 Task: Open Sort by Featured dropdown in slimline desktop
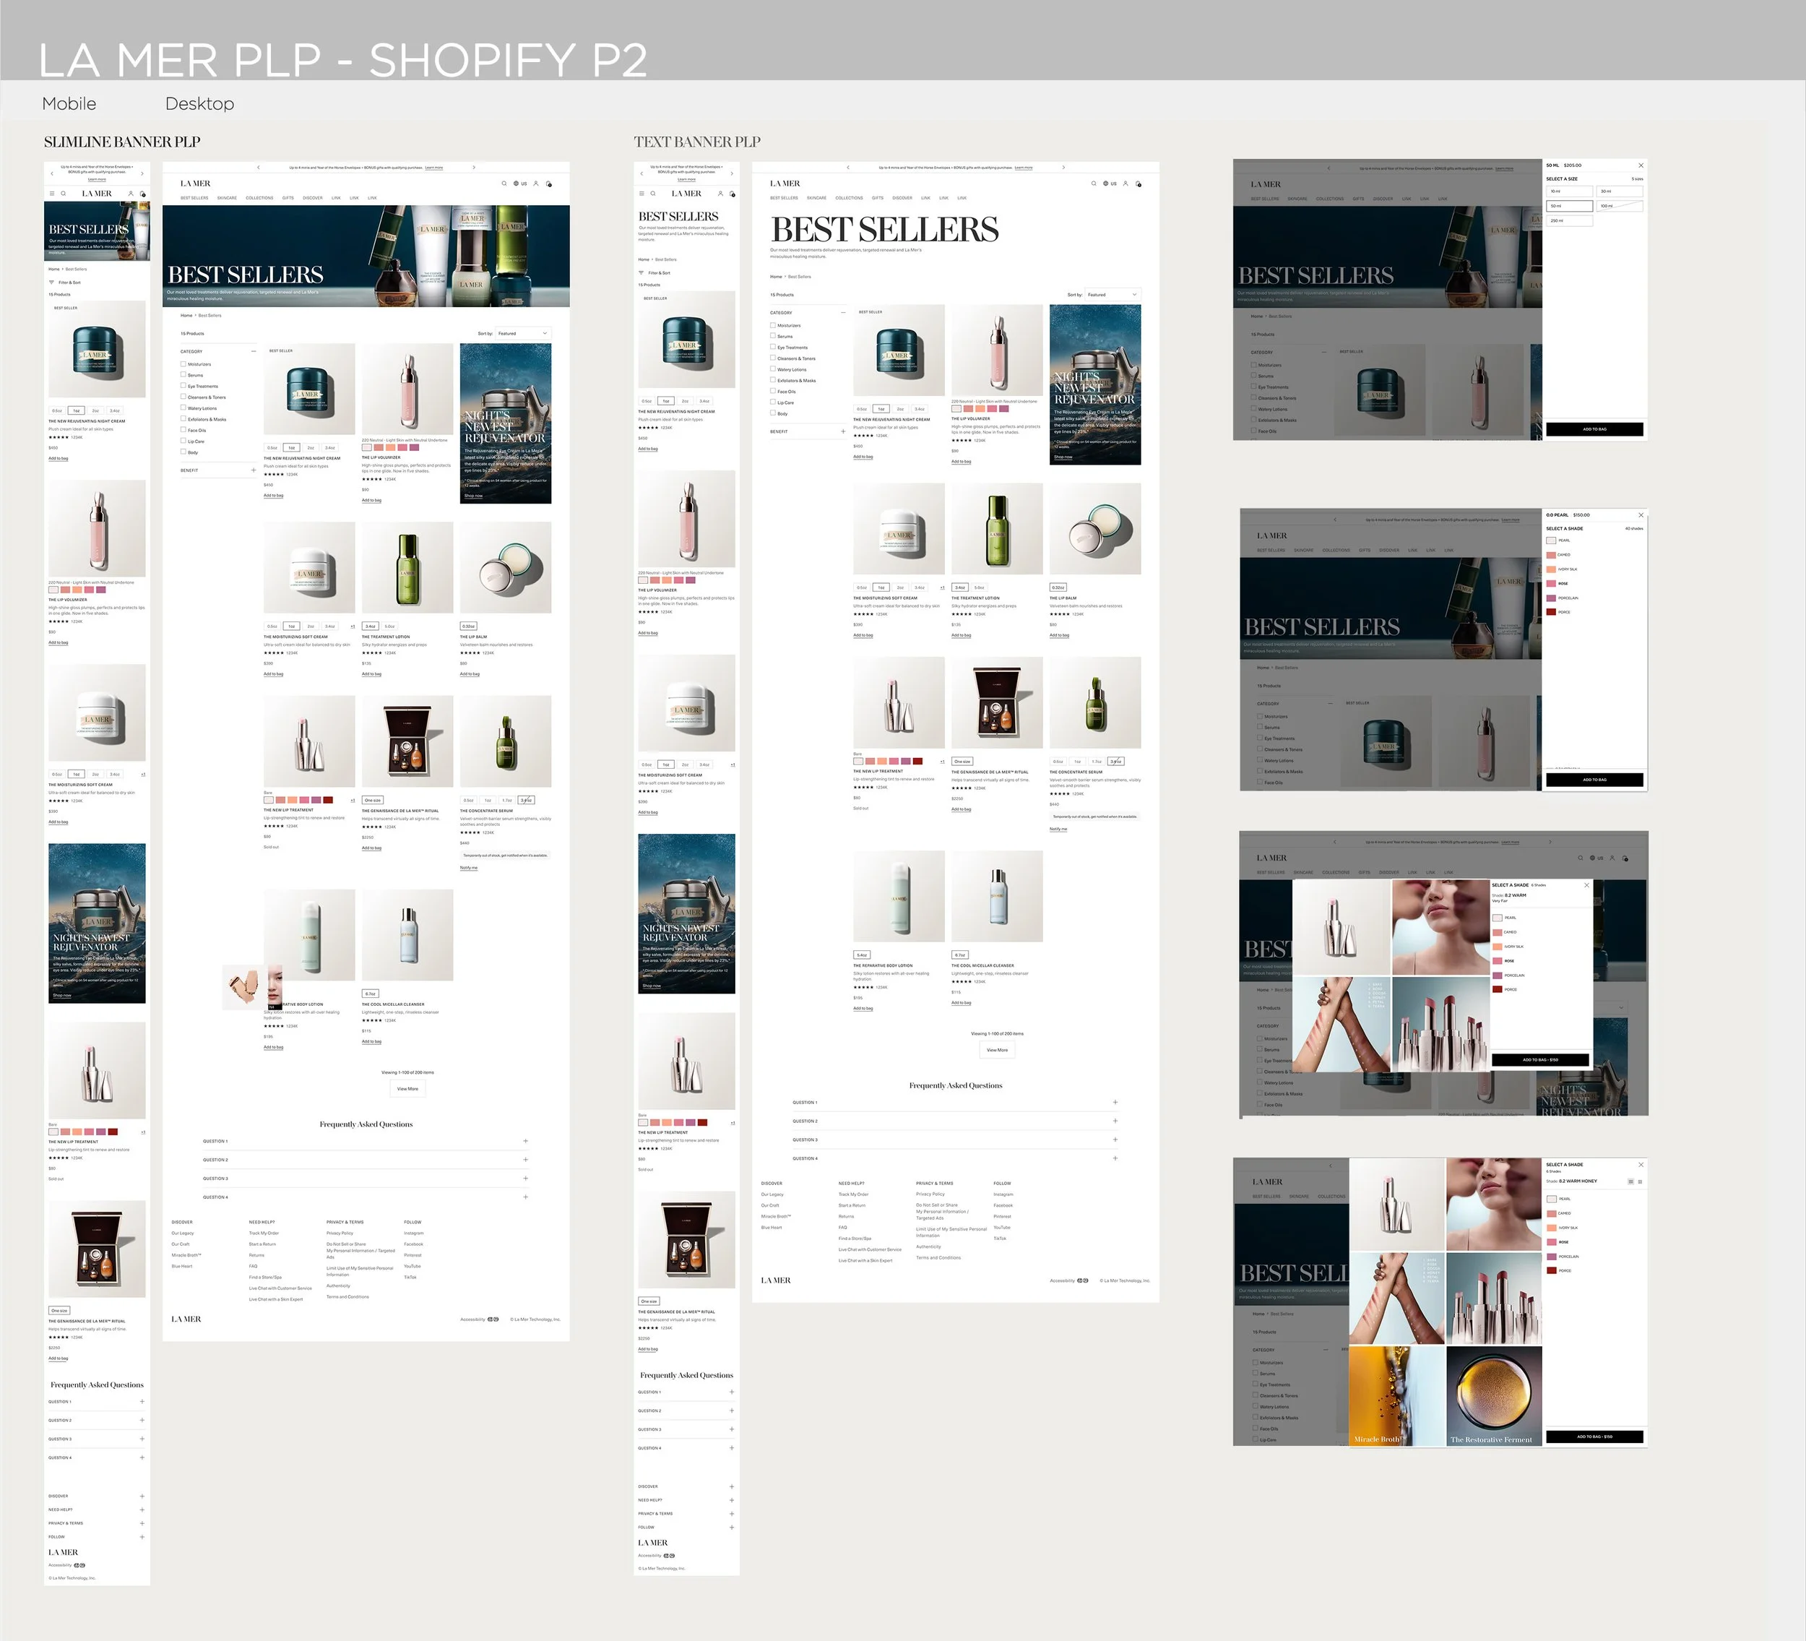click(523, 333)
